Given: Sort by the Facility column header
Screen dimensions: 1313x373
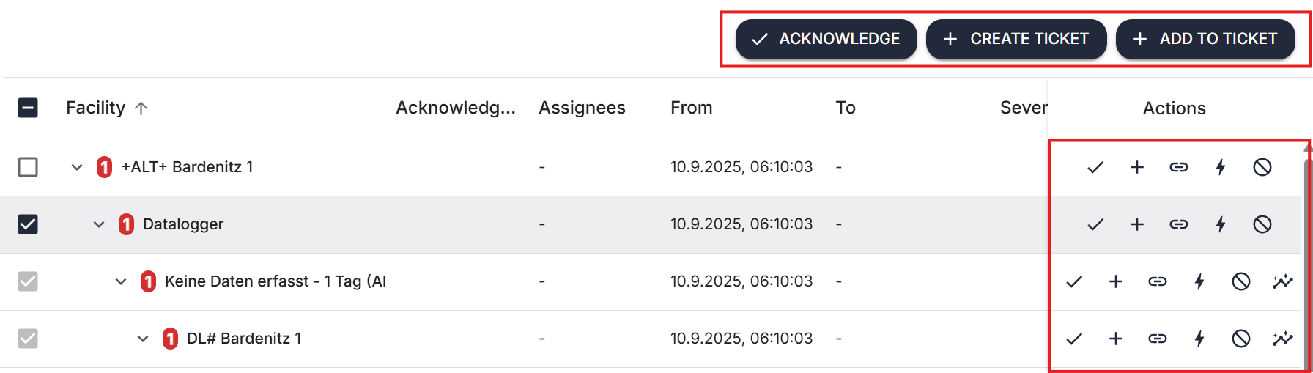Looking at the screenshot, I should coord(96,108).
